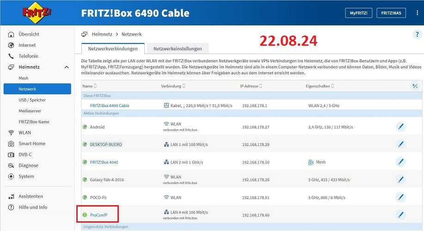Click the Smart Home icon
Screen dimensions: 424x231
[11, 144]
